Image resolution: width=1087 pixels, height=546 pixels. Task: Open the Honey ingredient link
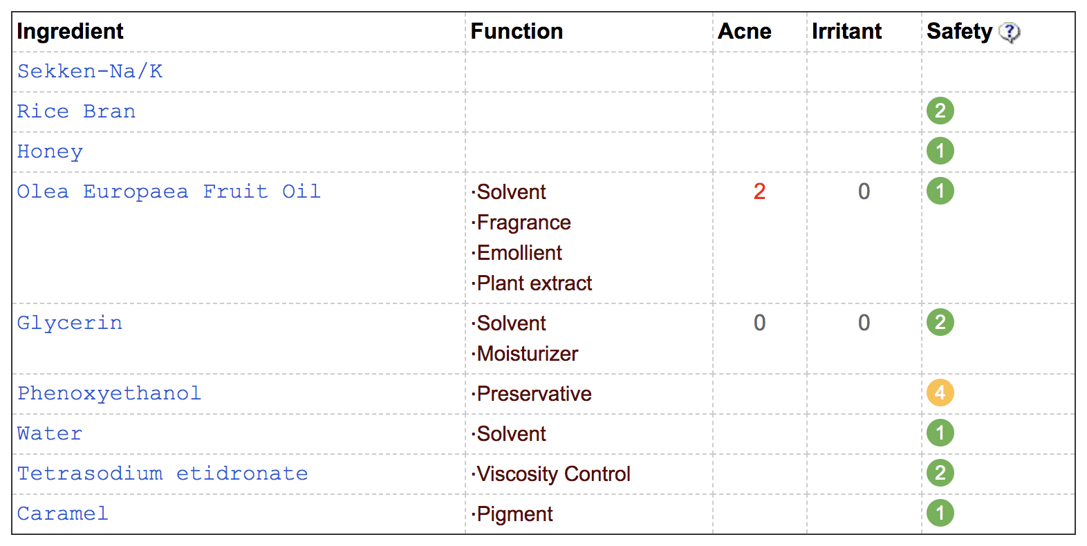[50, 152]
